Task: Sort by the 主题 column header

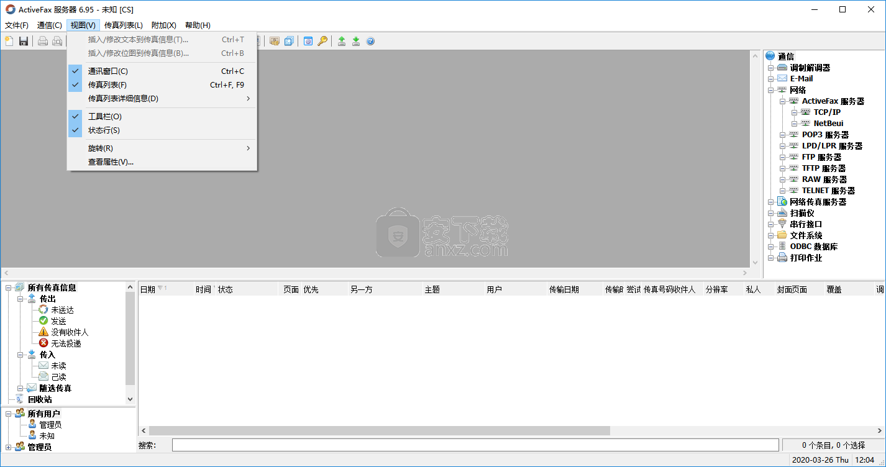Action: coord(454,289)
